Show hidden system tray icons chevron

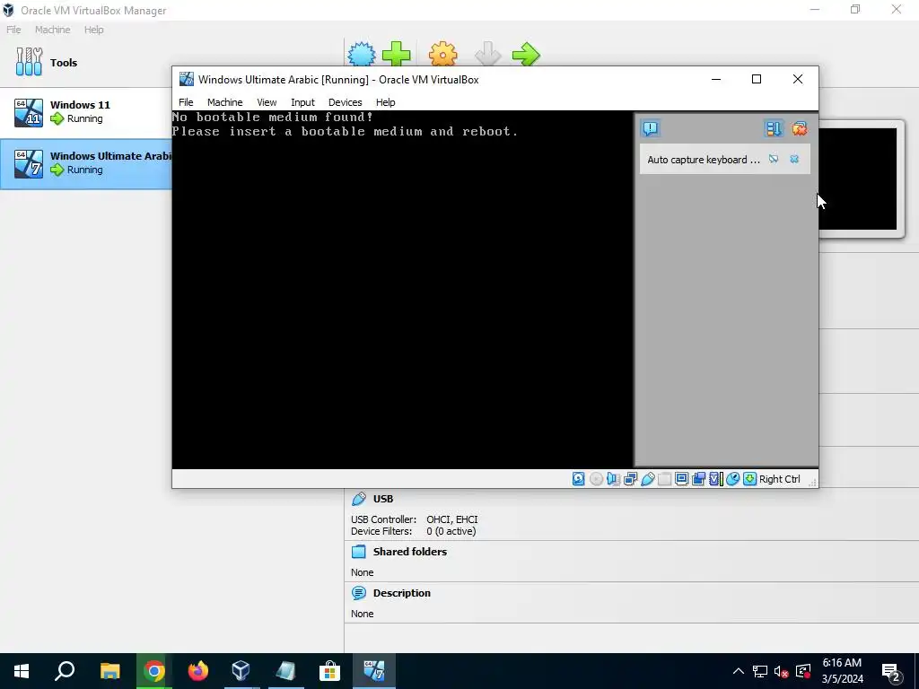739,671
